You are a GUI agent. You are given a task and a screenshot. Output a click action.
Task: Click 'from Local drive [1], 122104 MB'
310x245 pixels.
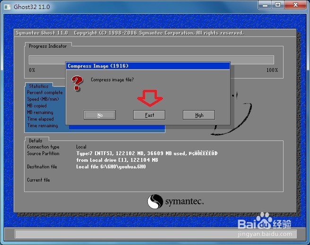pos(117,160)
